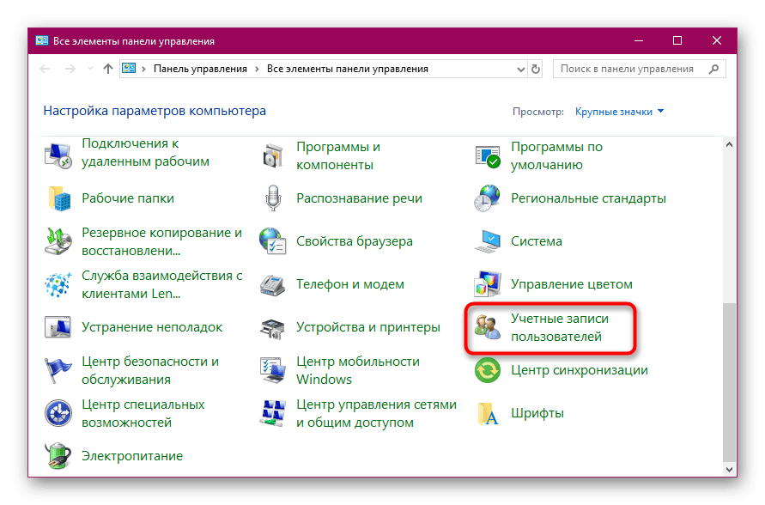Screen dimensions: 765x505
Task: Select Панель управления in the address bar
Action: 201,70
